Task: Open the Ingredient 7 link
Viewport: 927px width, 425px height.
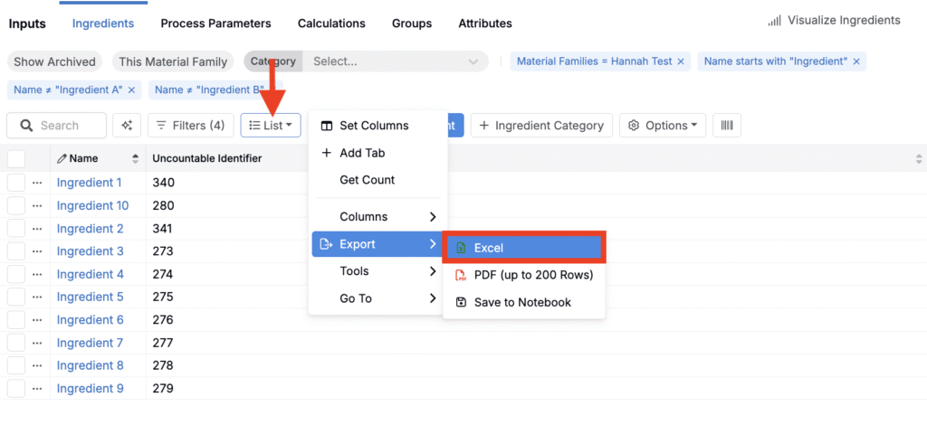Action: (x=90, y=343)
